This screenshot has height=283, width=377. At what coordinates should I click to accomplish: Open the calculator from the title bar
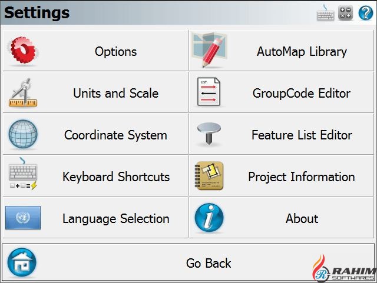click(345, 14)
